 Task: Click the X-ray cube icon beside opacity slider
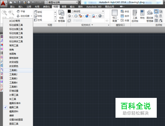point(69,21)
